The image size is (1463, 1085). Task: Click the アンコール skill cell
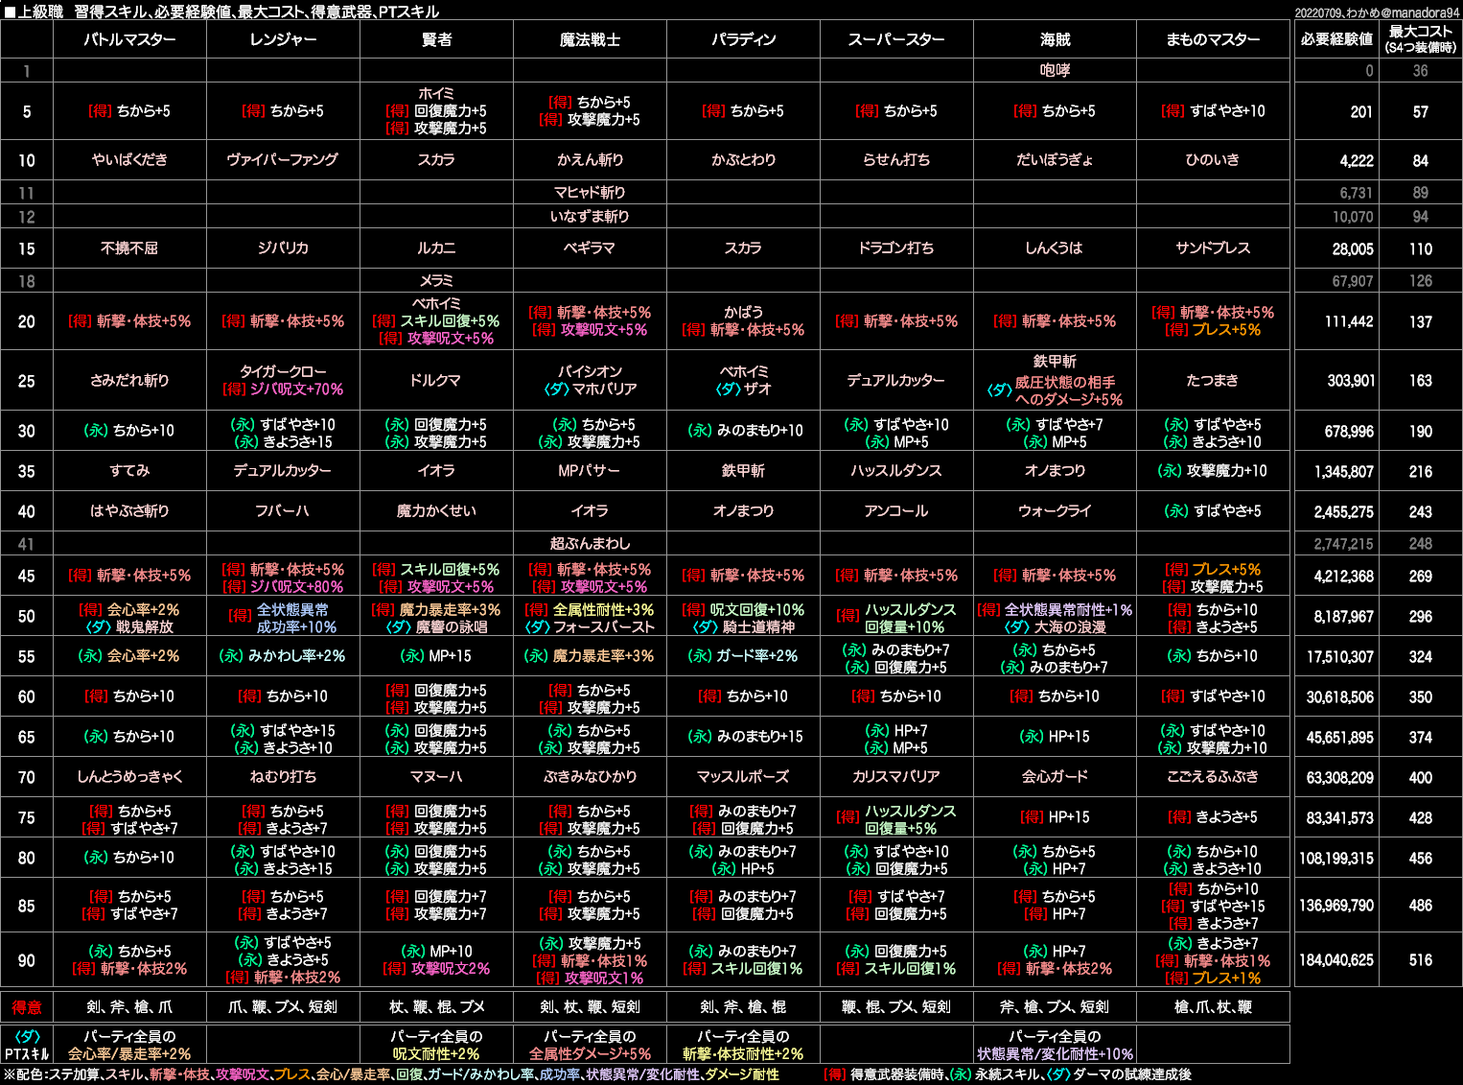pos(896,511)
